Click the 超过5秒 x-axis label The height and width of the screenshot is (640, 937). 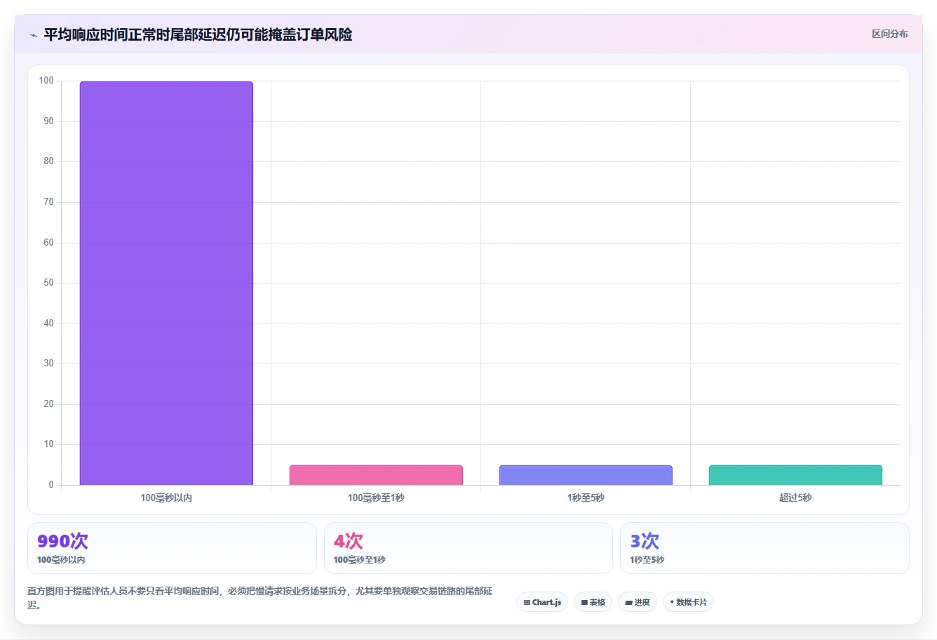tap(795, 498)
